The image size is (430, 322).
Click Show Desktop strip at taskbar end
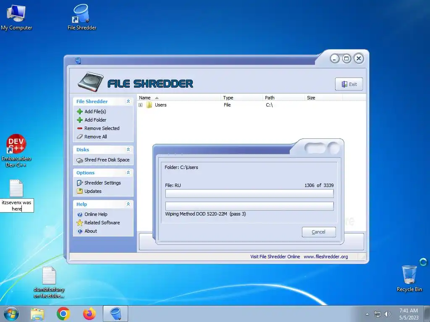[x=427, y=314]
